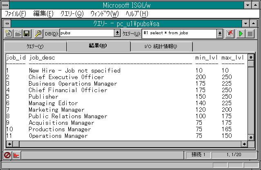Click the results vertical scrollbar up arrow
The width and height of the screenshot is (261, 170).
point(251,57)
